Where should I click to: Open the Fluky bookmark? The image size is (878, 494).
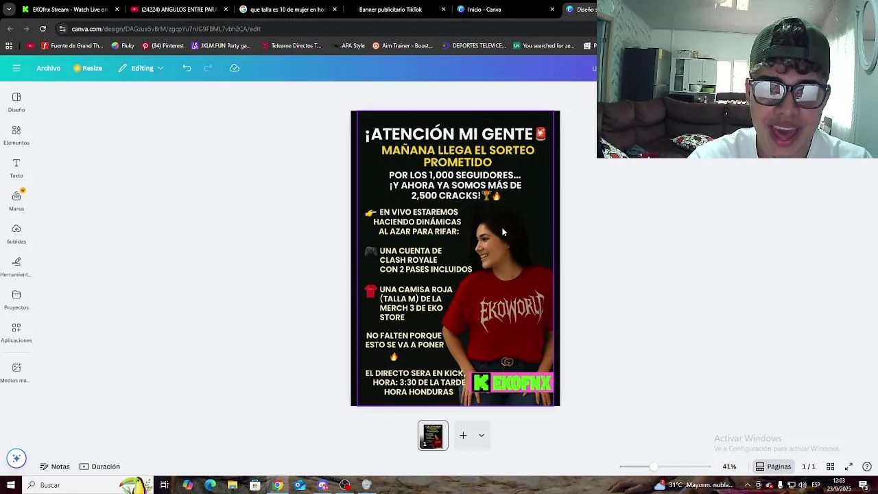pos(123,46)
